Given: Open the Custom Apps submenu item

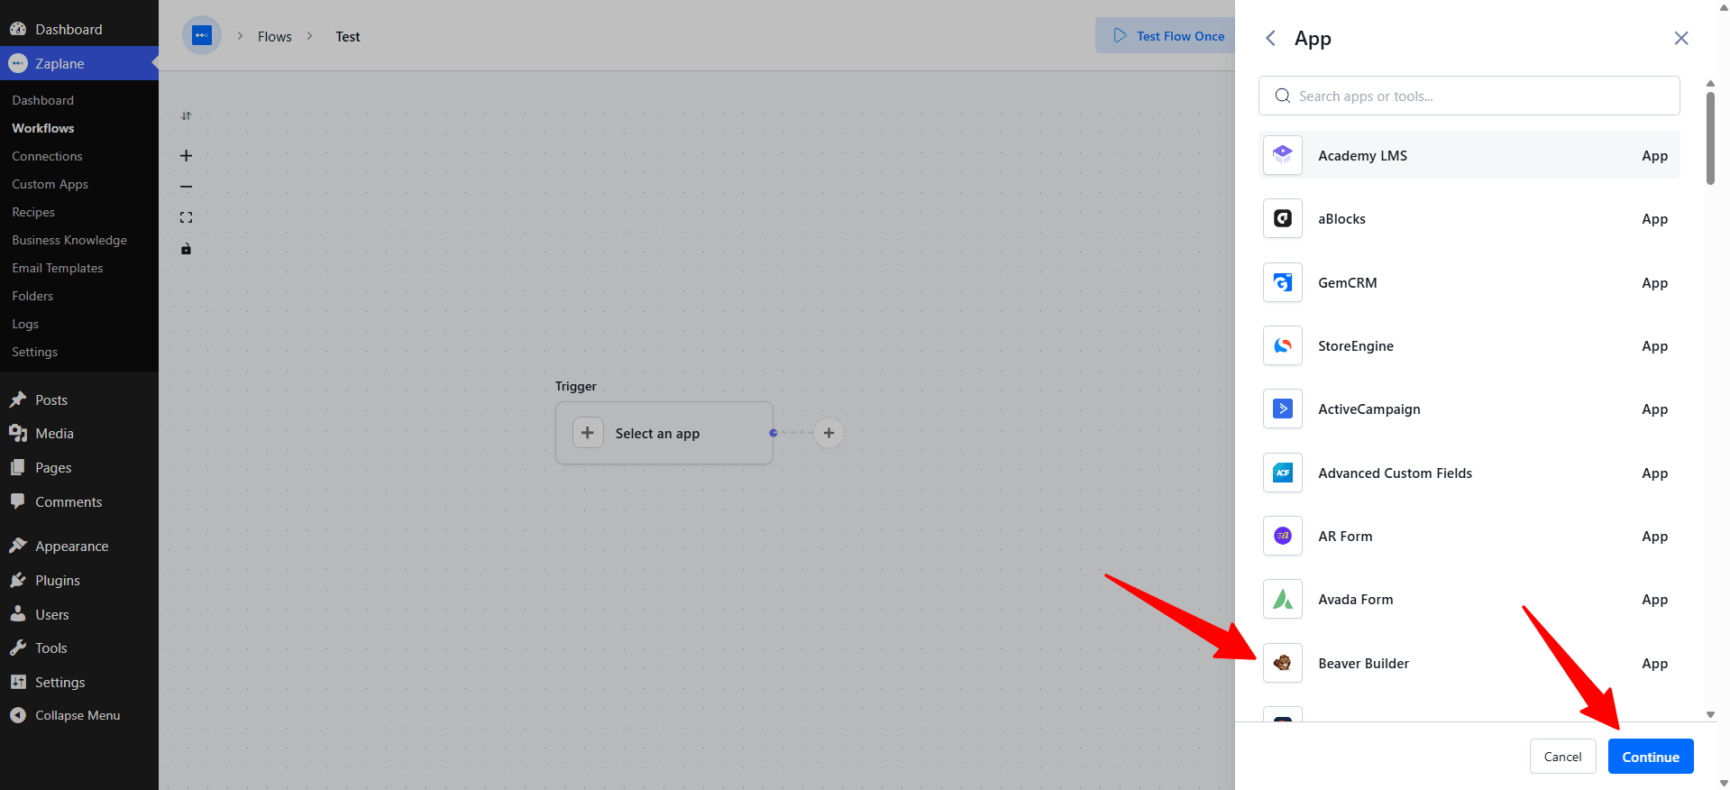Looking at the screenshot, I should pyautogui.click(x=50, y=184).
